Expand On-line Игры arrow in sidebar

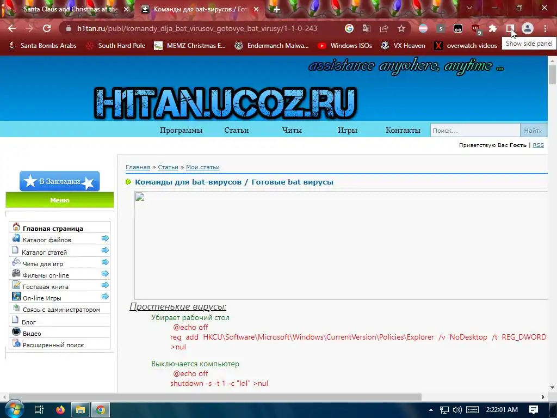(x=105, y=296)
